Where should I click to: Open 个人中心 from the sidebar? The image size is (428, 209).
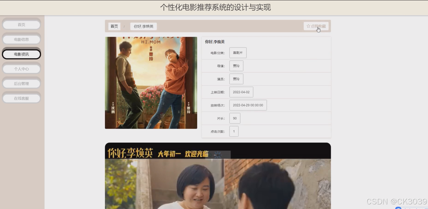(21, 68)
